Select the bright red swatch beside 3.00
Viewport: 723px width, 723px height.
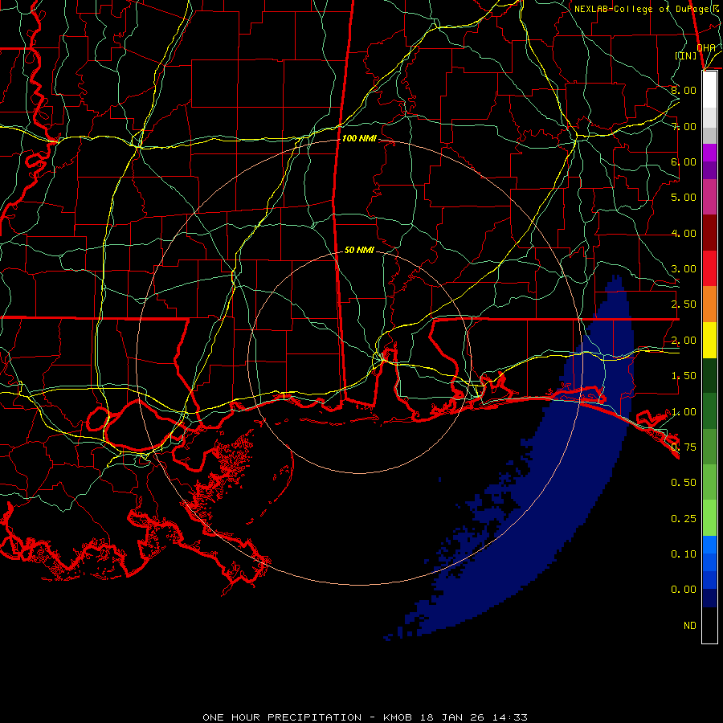[x=709, y=268]
